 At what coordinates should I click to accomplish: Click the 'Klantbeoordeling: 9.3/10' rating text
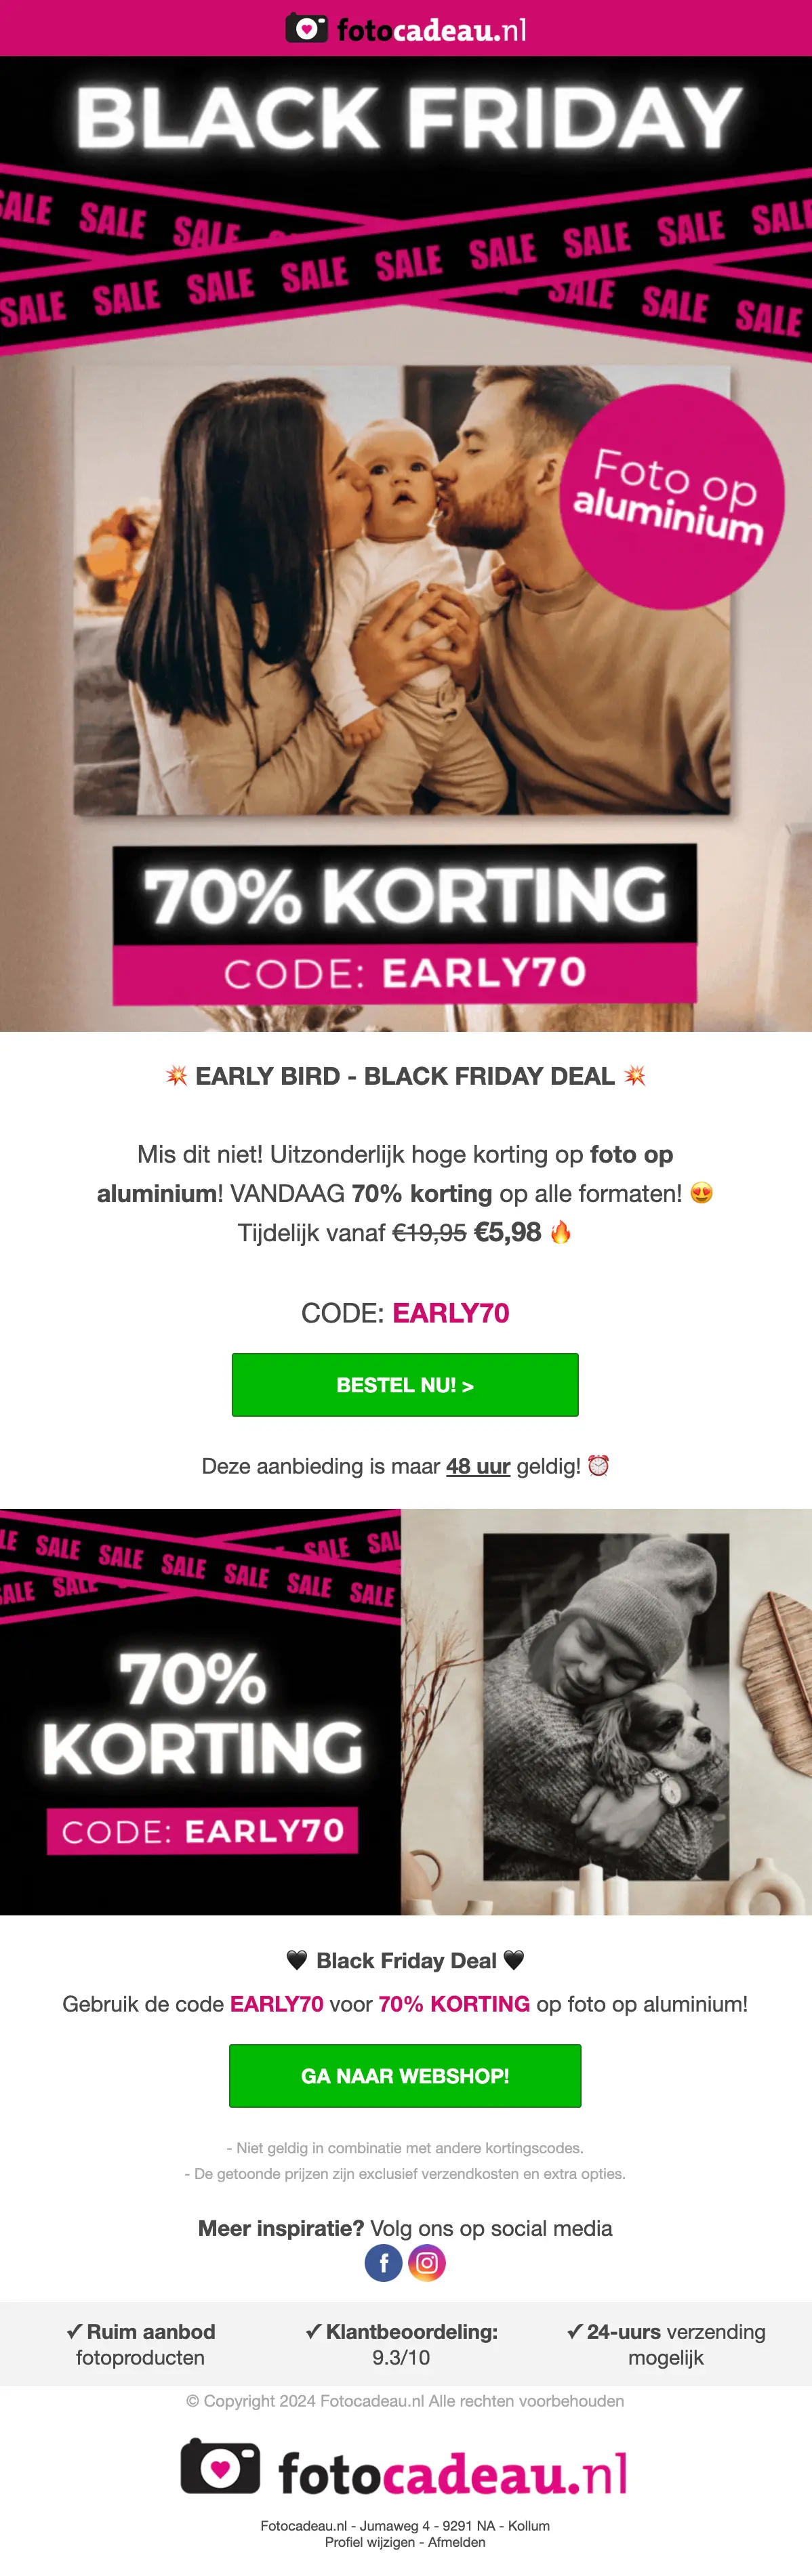tap(401, 2343)
